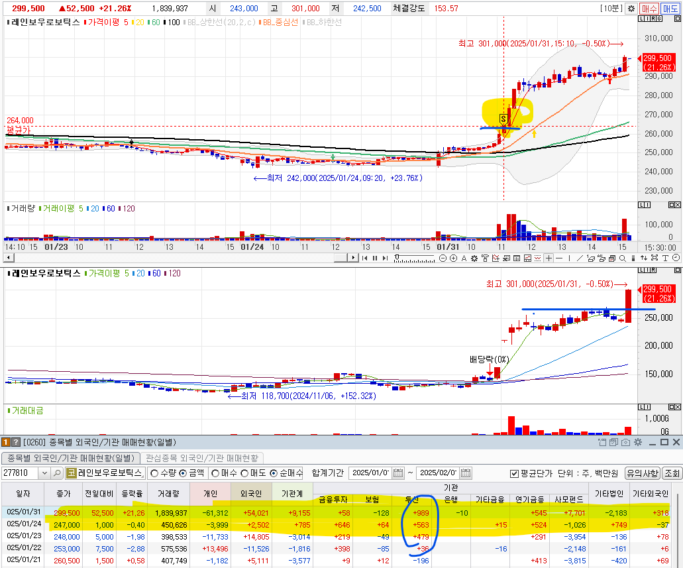
Task: Select the 순매수 radio button
Action: coord(274,473)
